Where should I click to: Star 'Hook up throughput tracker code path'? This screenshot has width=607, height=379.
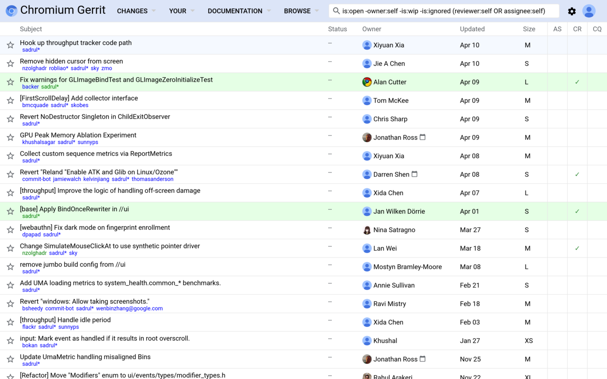point(10,45)
